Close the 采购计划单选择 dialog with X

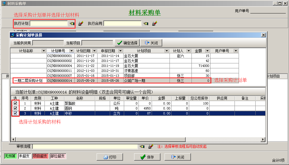click(263, 35)
